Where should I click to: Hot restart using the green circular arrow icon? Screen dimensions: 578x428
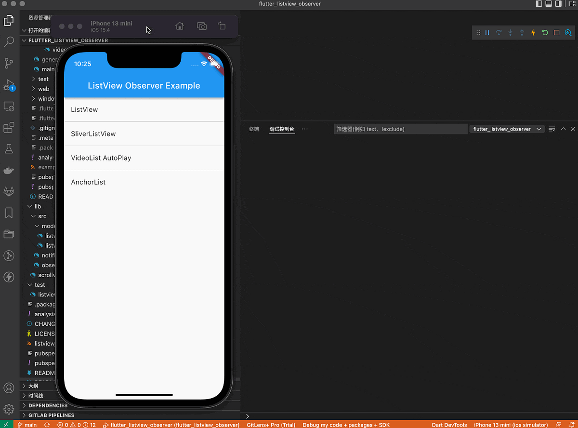[545, 32]
